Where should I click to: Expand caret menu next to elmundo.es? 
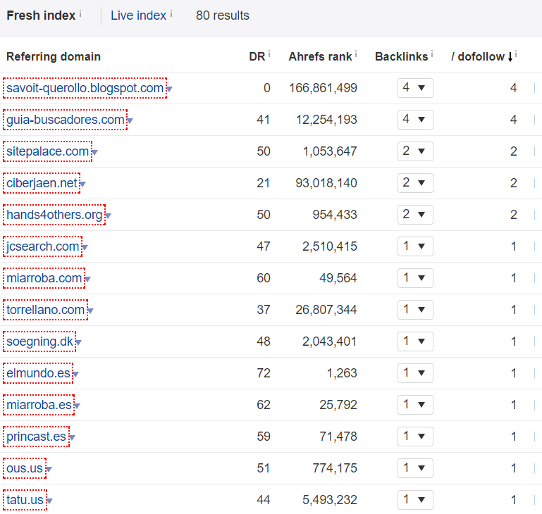click(x=76, y=374)
